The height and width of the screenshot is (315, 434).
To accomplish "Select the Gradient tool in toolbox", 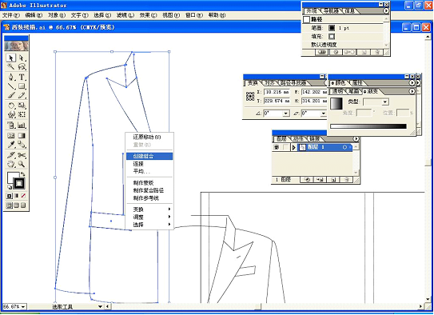I will point(22,136).
